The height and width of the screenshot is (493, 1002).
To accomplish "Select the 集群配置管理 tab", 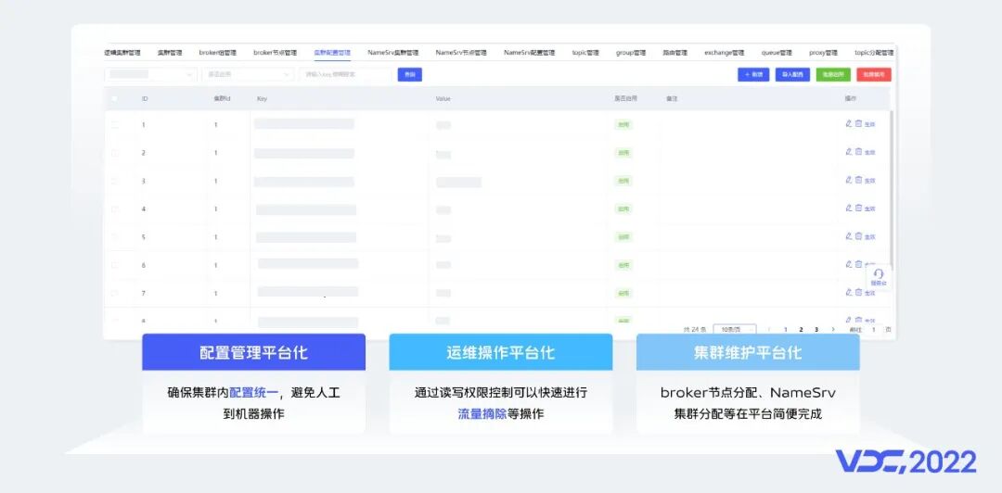I will [x=332, y=53].
